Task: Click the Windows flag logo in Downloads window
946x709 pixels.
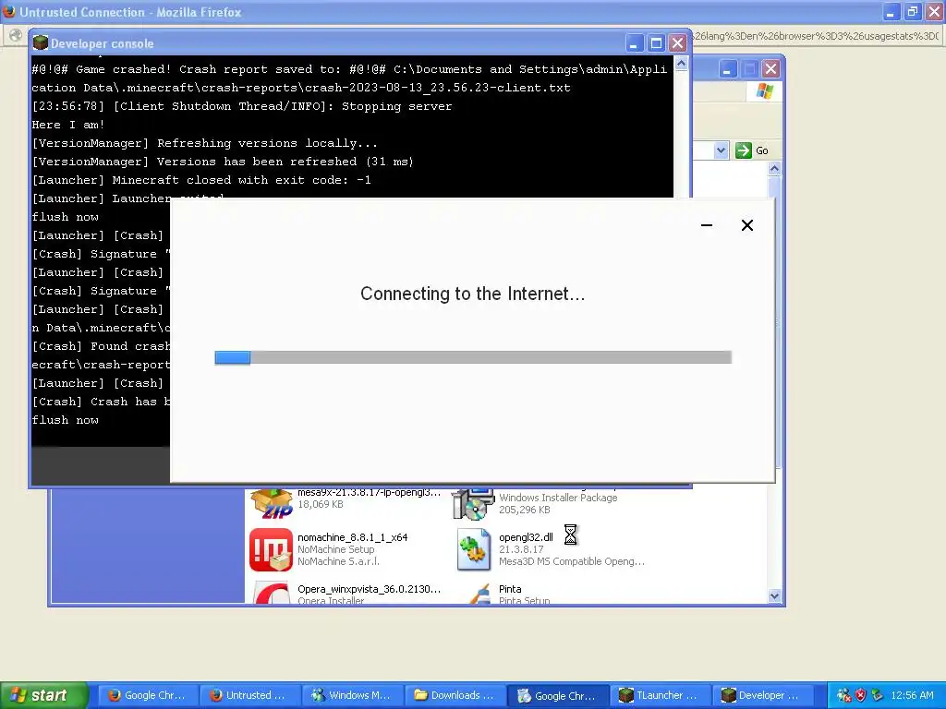Action: click(764, 91)
